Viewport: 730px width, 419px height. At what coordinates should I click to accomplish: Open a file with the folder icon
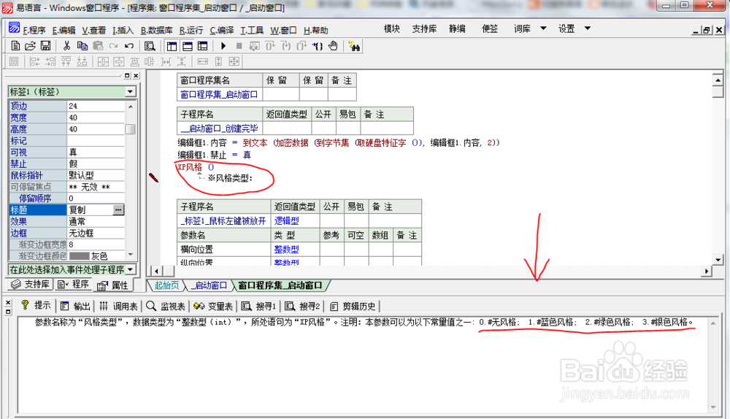30,46
